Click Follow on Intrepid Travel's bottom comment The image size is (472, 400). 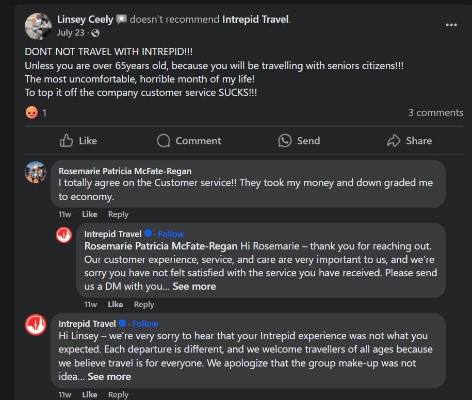(145, 324)
